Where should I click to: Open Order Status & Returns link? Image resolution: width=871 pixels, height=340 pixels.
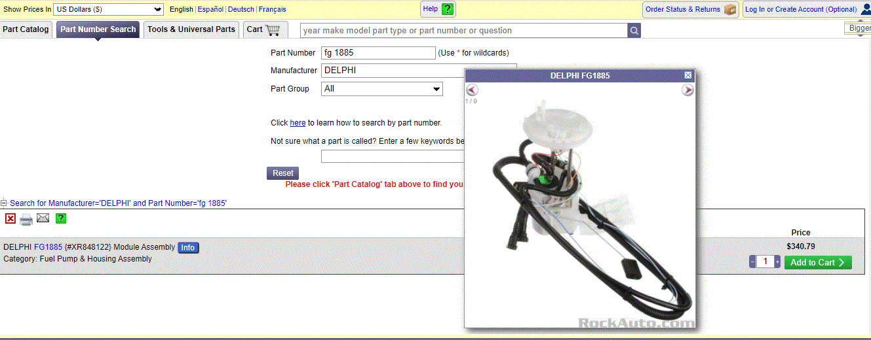point(683,9)
